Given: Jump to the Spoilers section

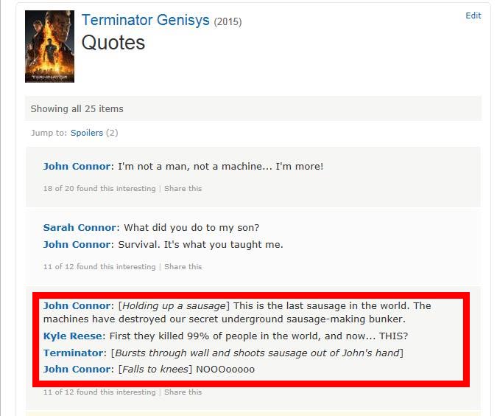Looking at the screenshot, I should [86, 133].
